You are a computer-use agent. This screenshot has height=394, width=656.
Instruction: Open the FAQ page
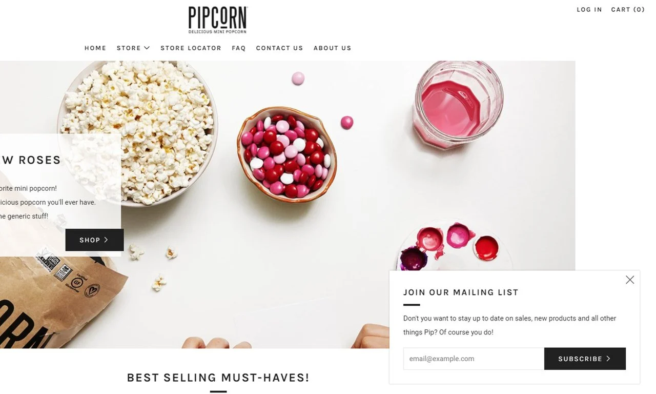(239, 48)
